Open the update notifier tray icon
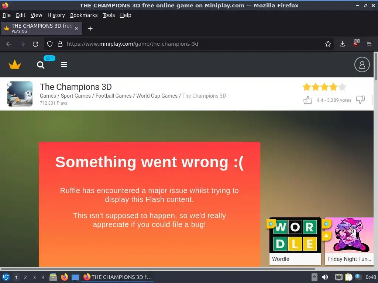Image resolution: width=378 pixels, height=283 pixels. click(x=358, y=277)
